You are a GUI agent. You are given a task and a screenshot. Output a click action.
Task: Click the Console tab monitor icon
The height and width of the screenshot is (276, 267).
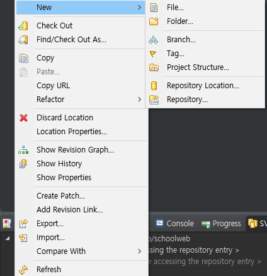click(159, 224)
